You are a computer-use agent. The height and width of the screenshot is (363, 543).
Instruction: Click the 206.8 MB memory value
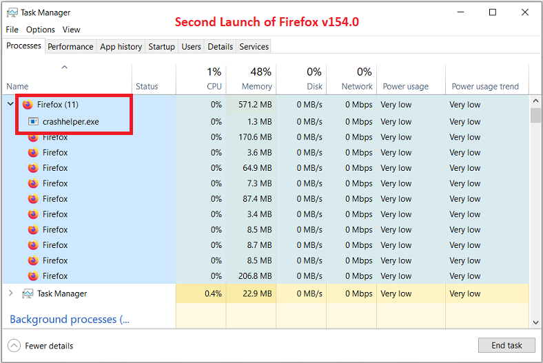click(255, 276)
